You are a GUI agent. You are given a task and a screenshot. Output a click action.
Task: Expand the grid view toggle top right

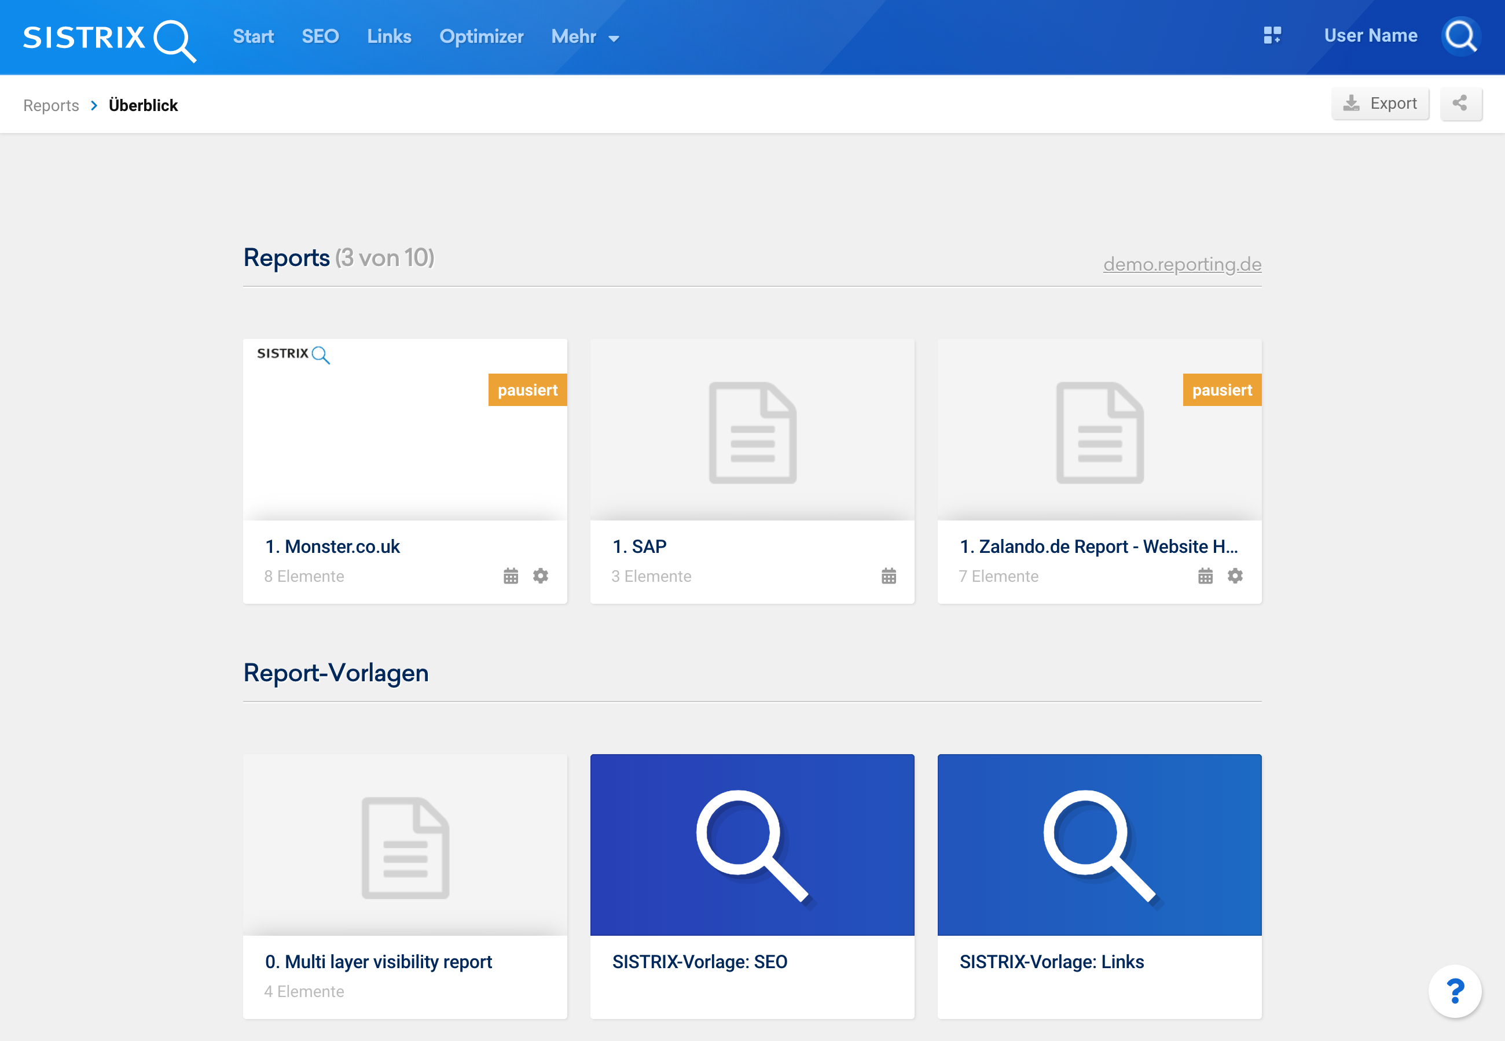(x=1271, y=35)
